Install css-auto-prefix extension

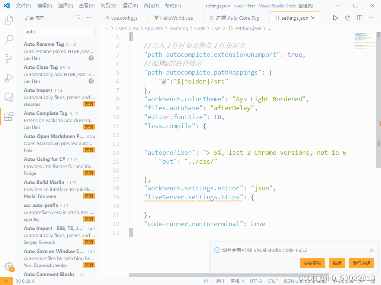pyautogui.click(x=89, y=219)
